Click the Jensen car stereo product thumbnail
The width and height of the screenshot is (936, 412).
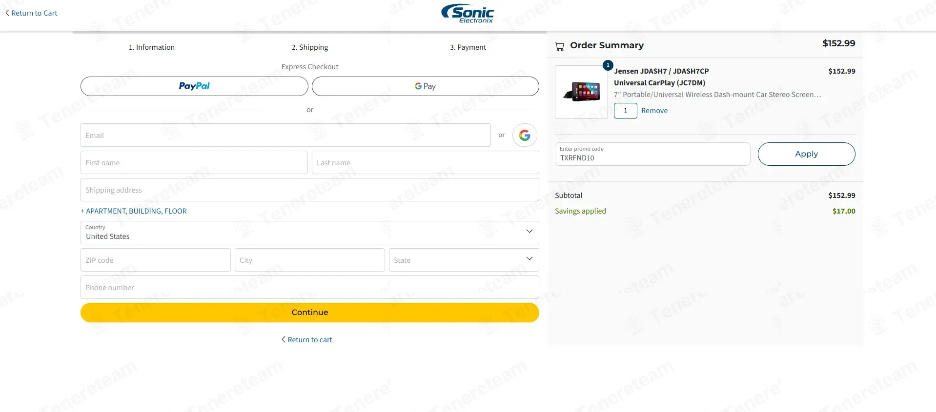[x=581, y=92]
